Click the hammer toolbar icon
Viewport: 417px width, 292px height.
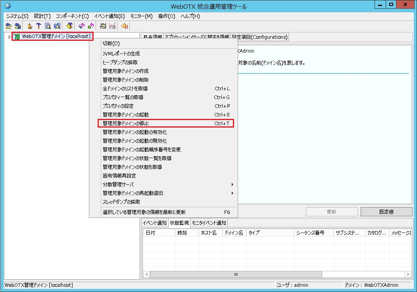pyautogui.click(x=39, y=25)
